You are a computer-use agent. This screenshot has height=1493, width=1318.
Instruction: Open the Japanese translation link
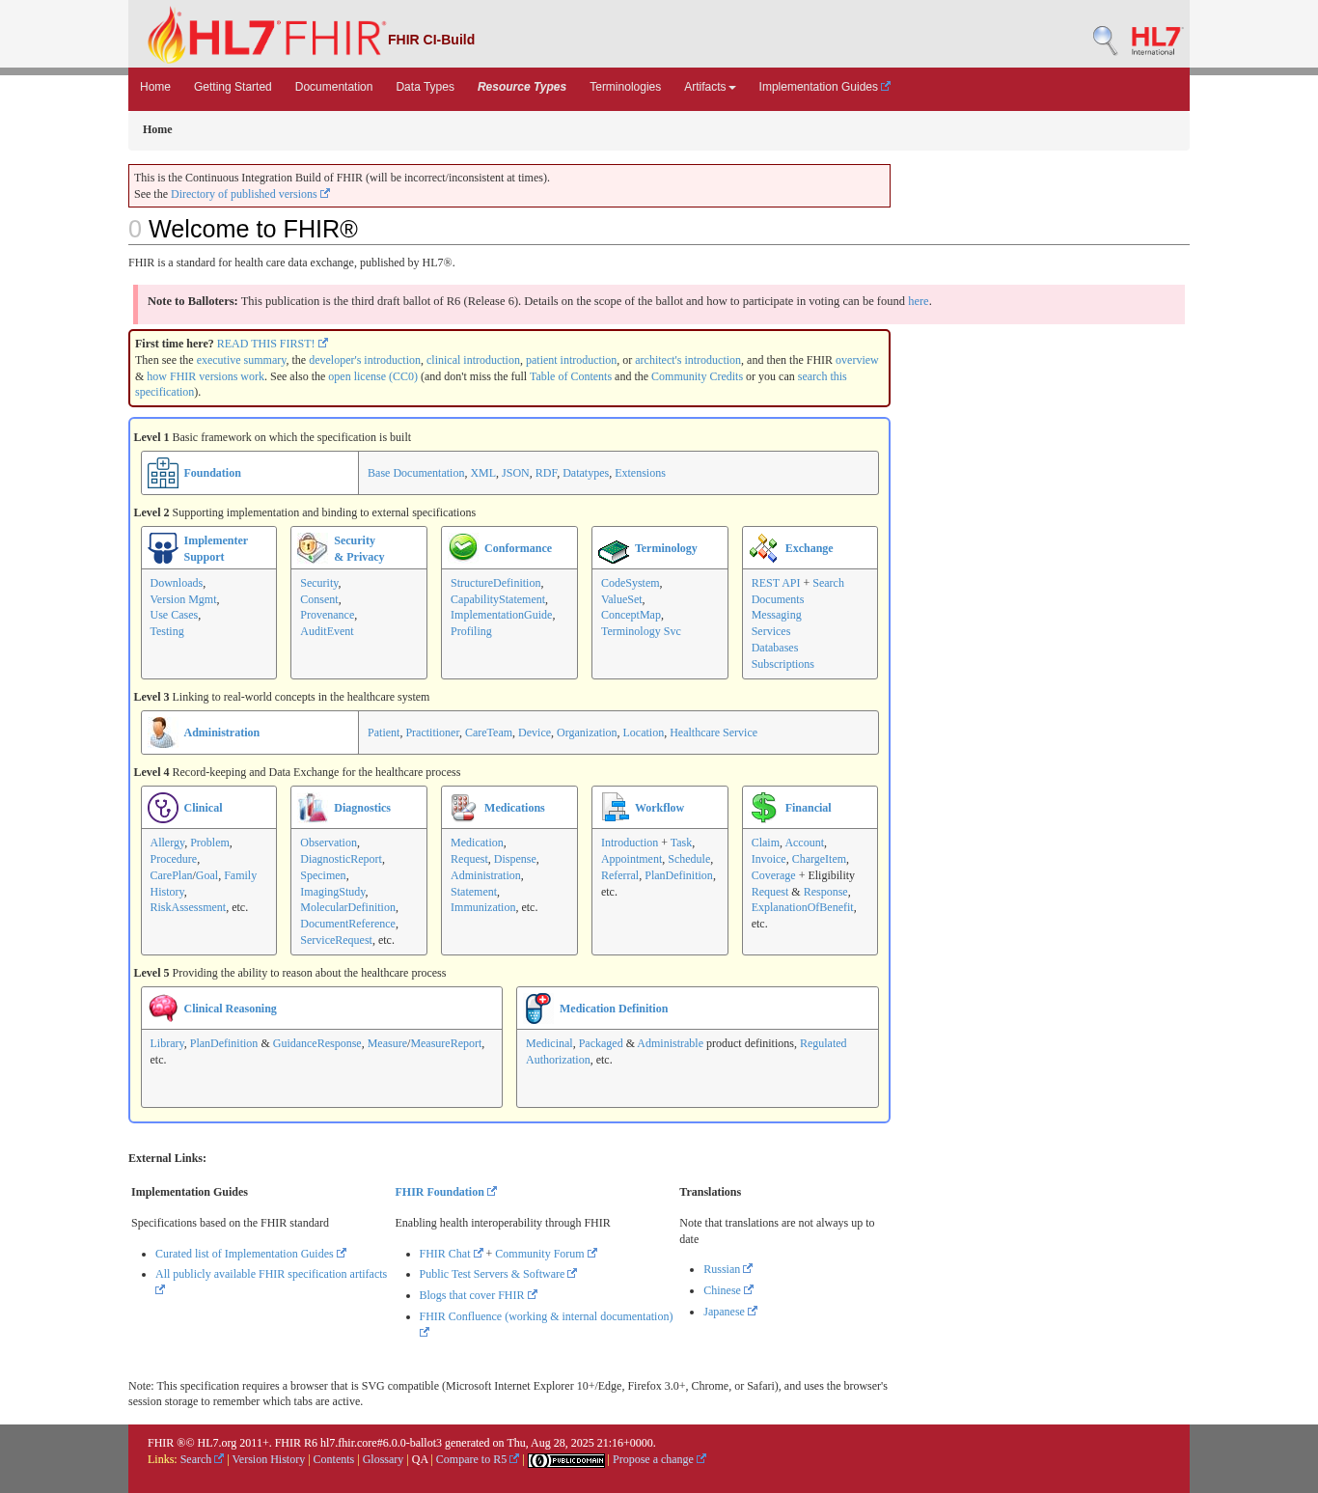coord(730,1312)
